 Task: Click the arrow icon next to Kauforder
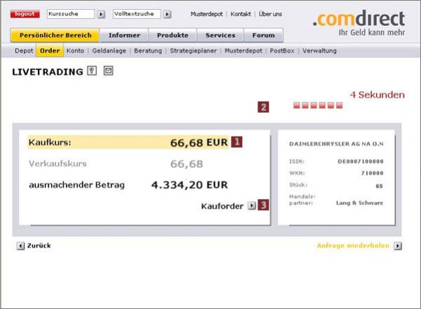point(251,206)
